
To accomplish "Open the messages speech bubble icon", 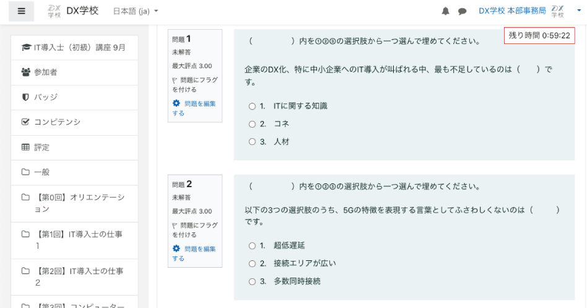I will (x=462, y=11).
